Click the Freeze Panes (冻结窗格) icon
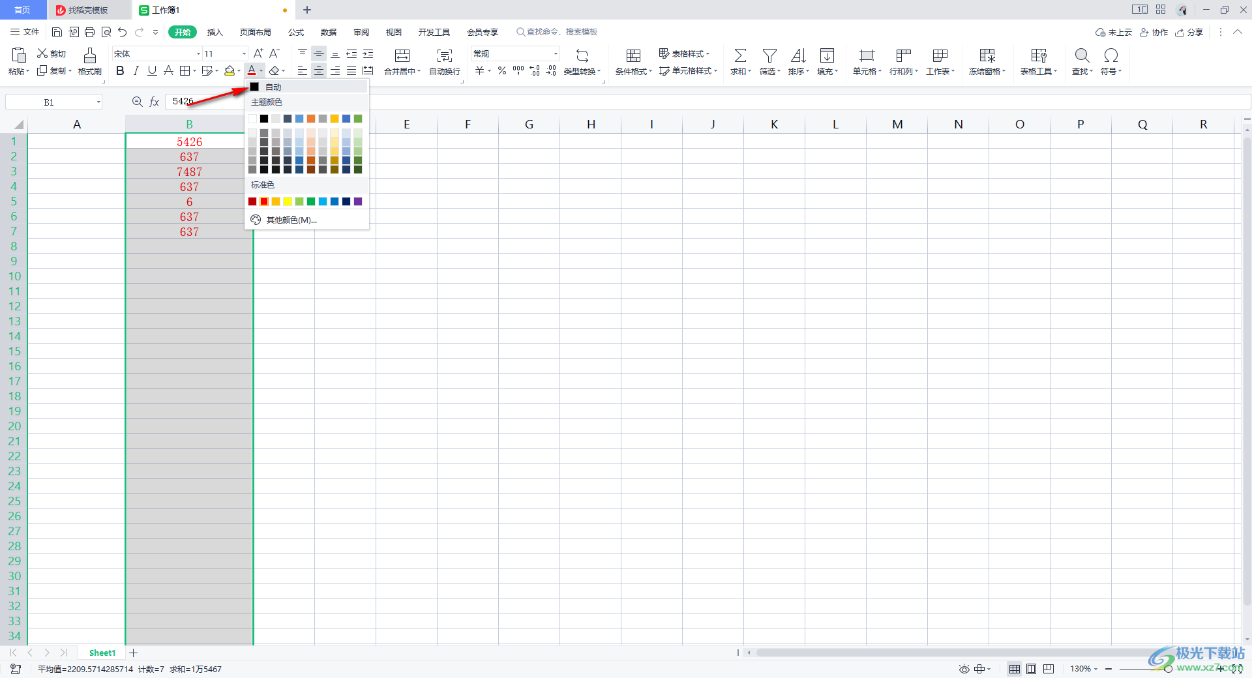Viewport: 1252px width, 678px height. (987, 55)
